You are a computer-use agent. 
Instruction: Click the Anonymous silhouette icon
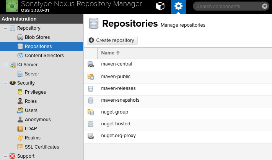(20, 119)
